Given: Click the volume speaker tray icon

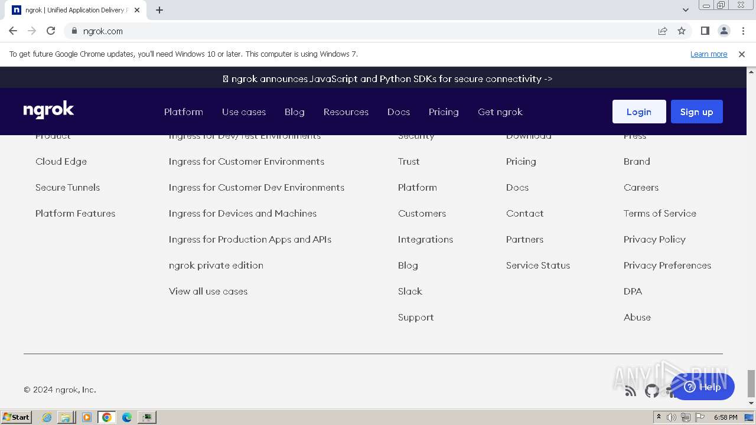Looking at the screenshot, I should [672, 417].
